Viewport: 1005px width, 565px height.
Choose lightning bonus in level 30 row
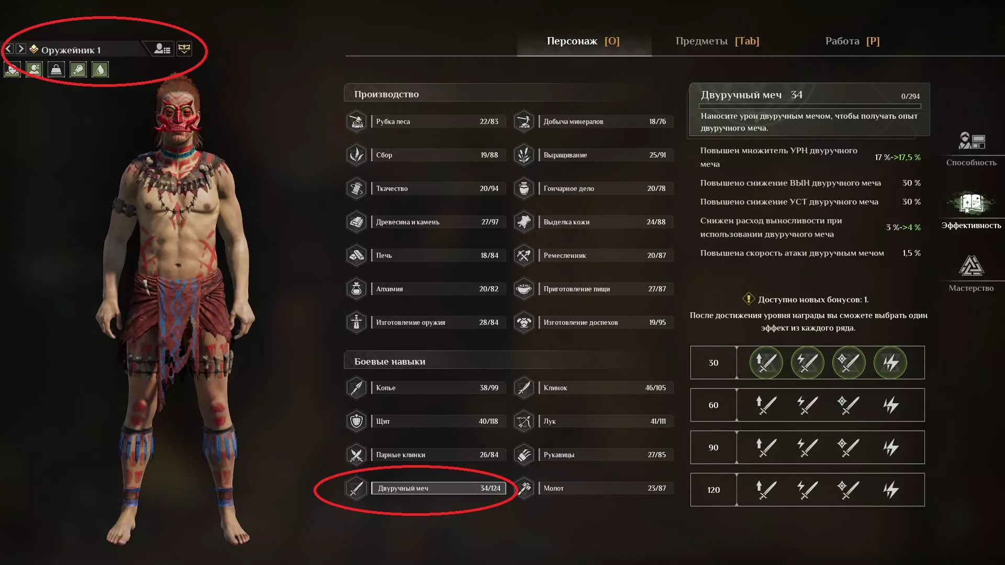tap(890, 363)
